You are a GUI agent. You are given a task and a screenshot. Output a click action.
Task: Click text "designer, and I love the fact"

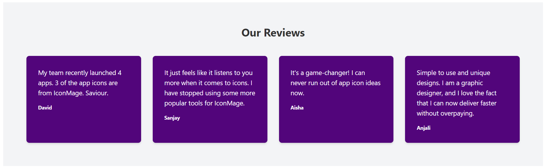click(x=457, y=93)
